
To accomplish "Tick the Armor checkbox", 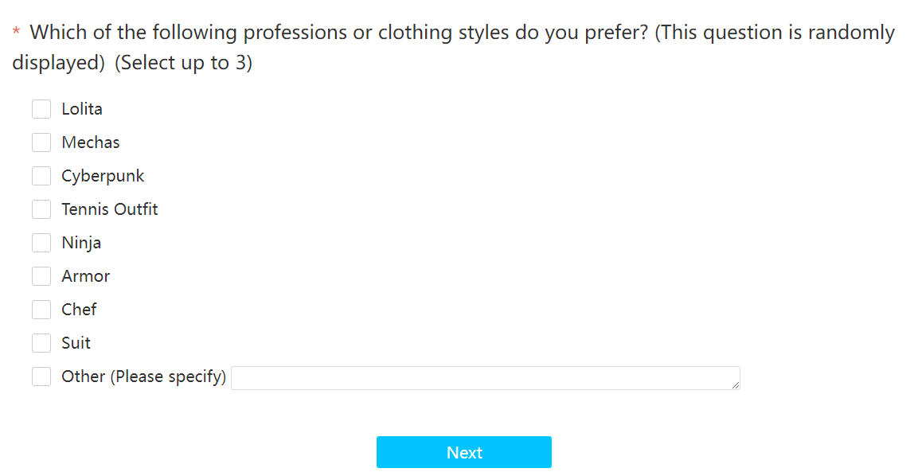I will click(41, 276).
